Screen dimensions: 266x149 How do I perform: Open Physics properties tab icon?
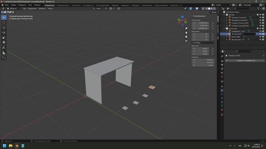tap(222, 98)
